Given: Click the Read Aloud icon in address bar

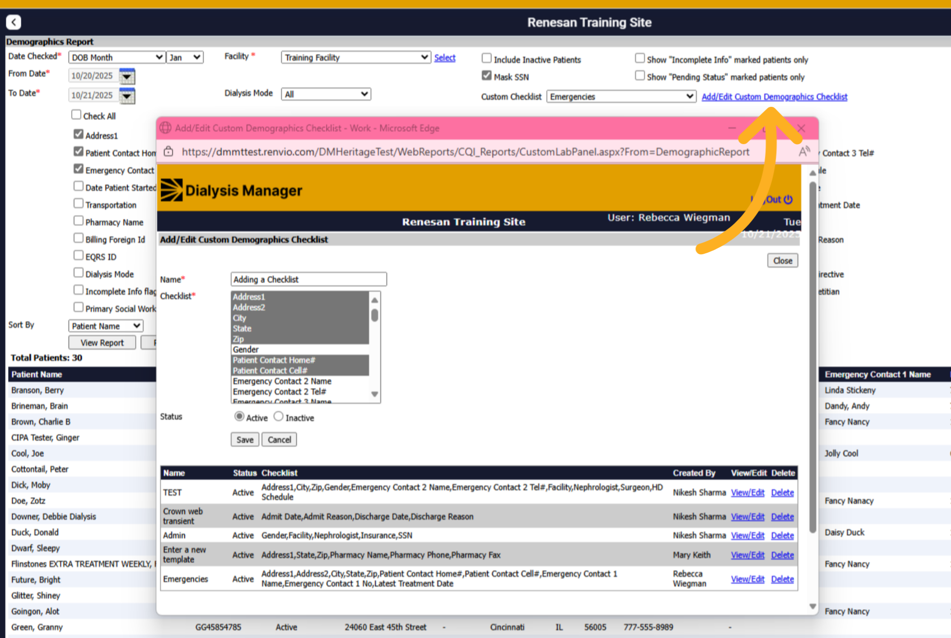Looking at the screenshot, I should (x=804, y=152).
